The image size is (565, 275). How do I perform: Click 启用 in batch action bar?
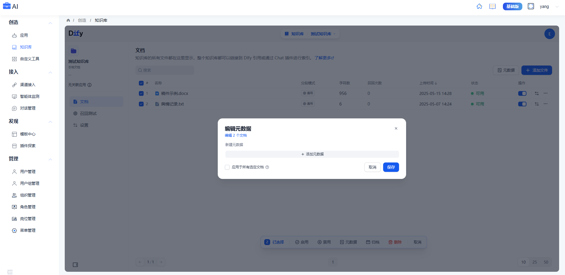tap(302, 242)
